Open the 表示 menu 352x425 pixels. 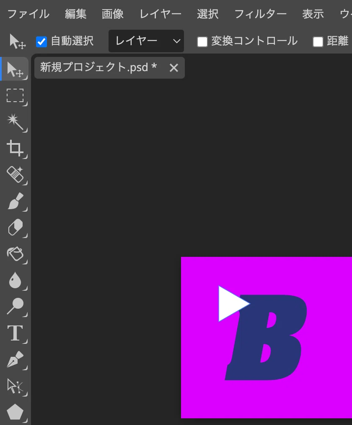[x=313, y=14]
